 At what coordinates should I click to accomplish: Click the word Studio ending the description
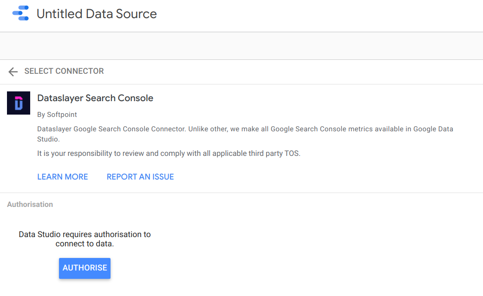[49, 138]
